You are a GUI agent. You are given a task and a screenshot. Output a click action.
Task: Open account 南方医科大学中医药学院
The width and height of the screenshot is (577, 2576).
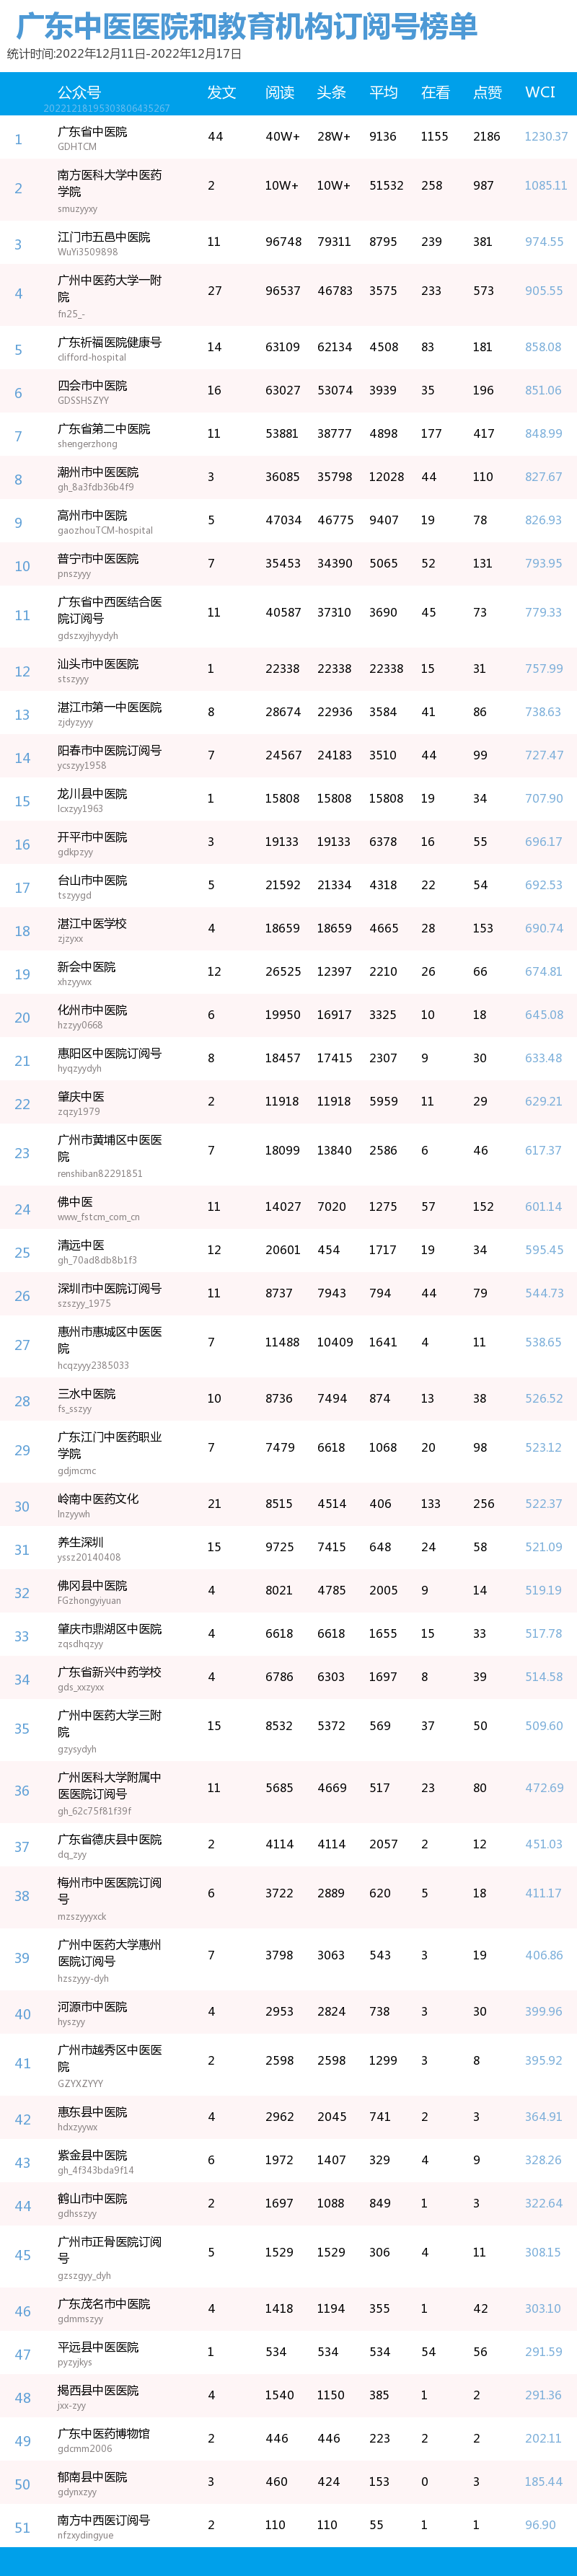(109, 183)
